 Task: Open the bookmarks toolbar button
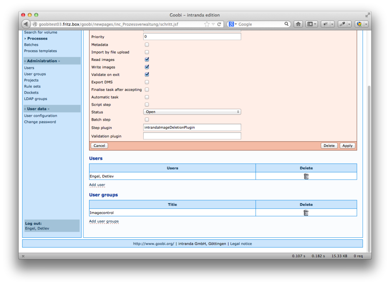pos(310,24)
